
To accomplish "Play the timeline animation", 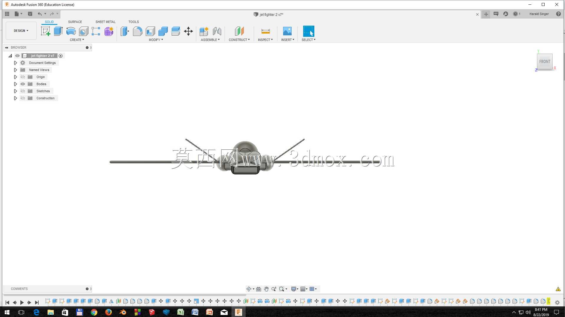I will click(22, 302).
